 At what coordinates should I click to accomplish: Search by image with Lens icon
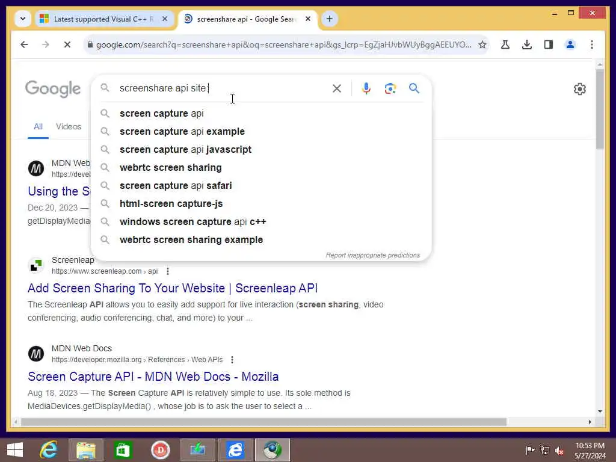pos(390,88)
